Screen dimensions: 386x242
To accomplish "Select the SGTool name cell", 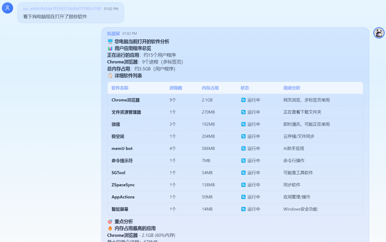I will point(119,173).
